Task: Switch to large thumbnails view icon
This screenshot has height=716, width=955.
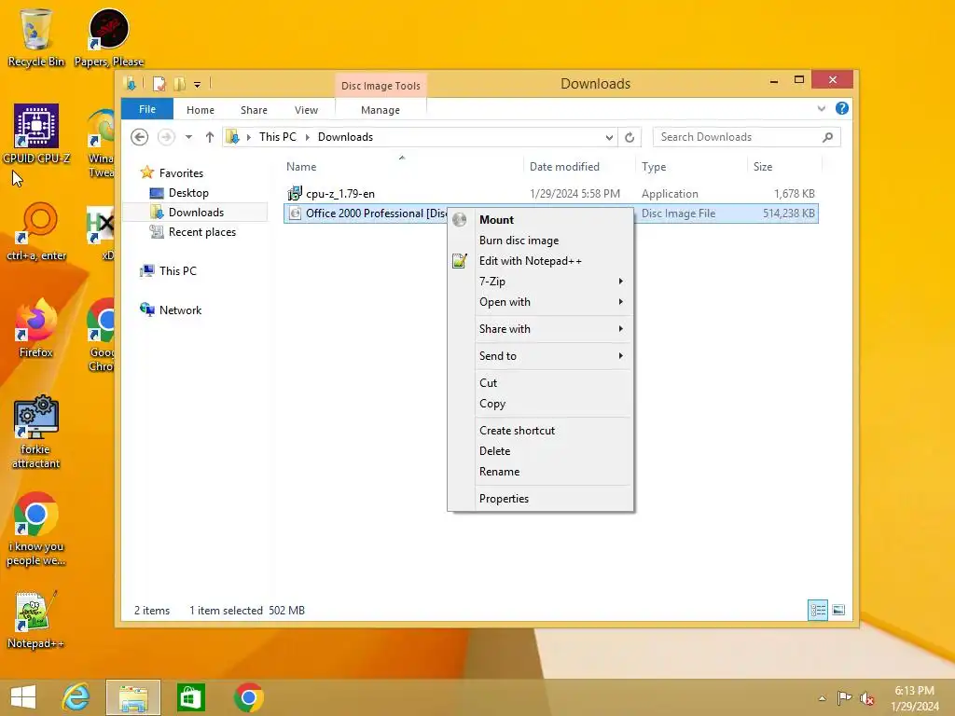Action: click(x=838, y=610)
